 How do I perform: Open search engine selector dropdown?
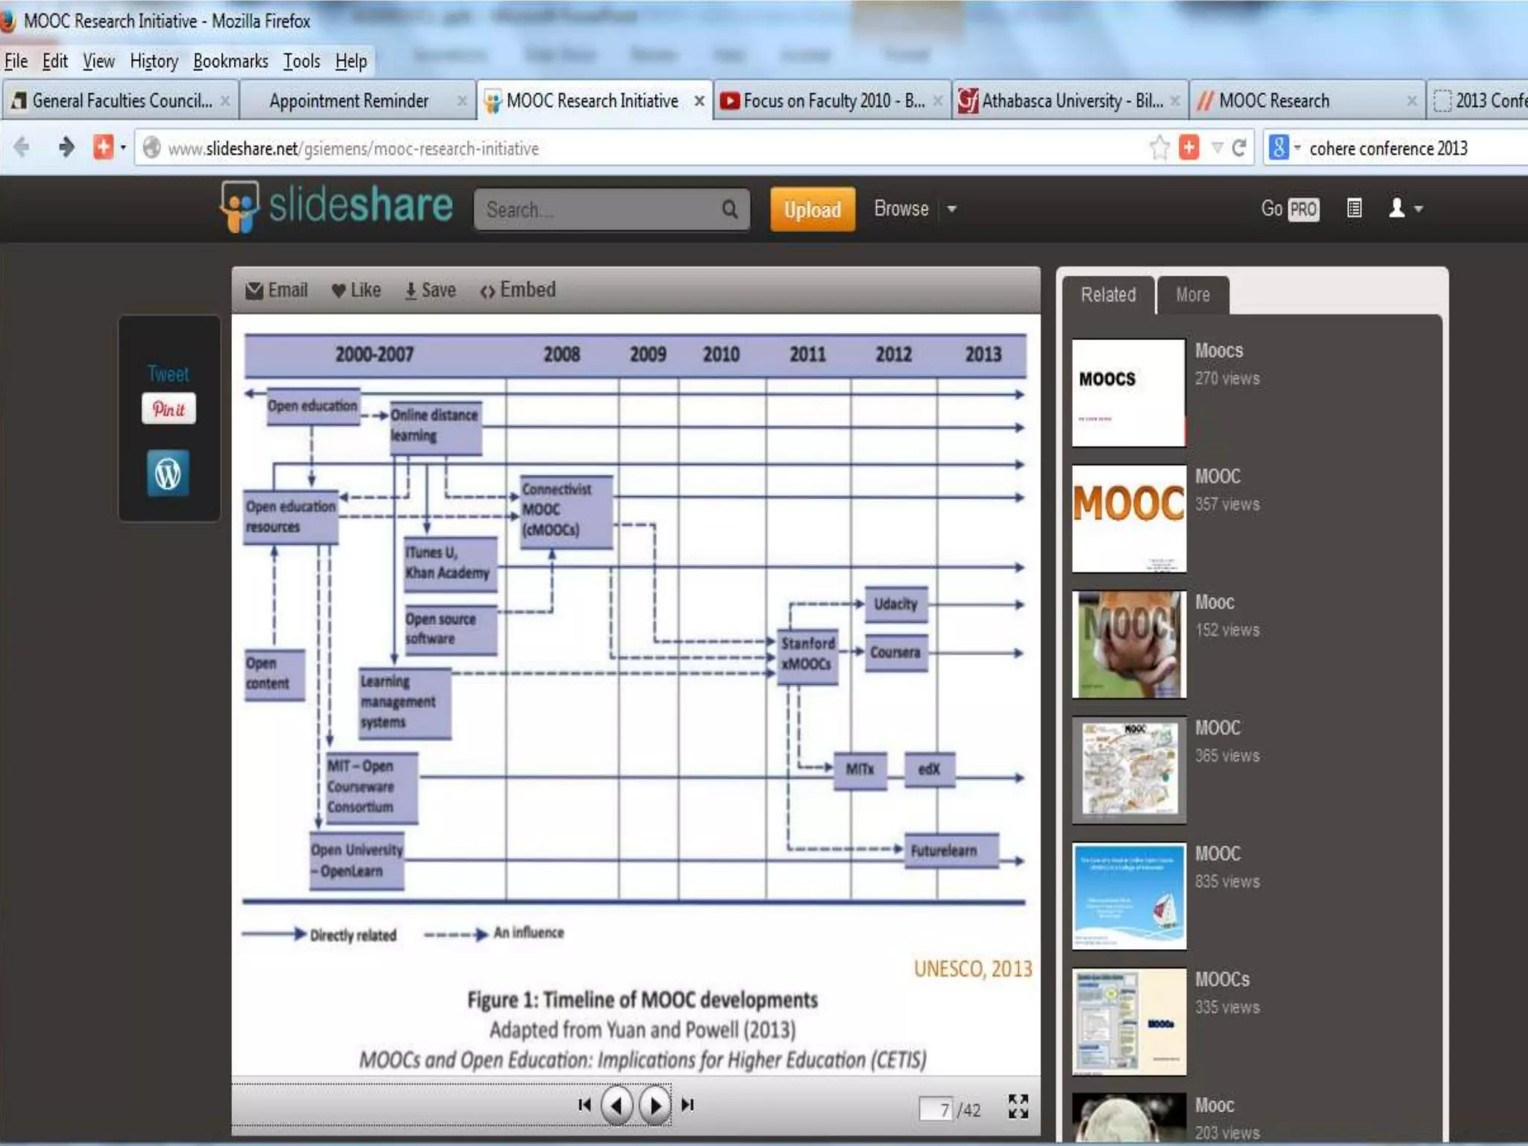point(1285,148)
